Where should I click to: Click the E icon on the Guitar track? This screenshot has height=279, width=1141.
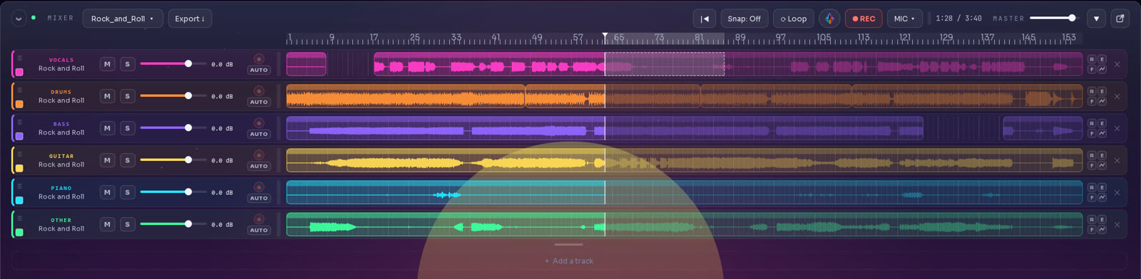(x=1102, y=156)
